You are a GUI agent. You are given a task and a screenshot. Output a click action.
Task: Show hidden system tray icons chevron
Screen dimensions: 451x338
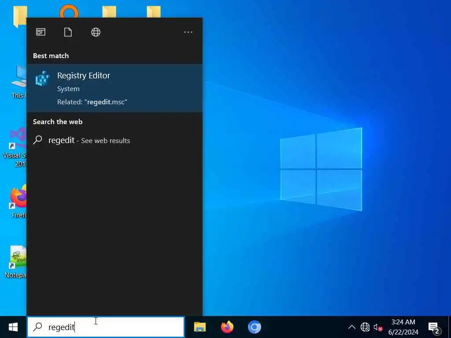pos(351,327)
